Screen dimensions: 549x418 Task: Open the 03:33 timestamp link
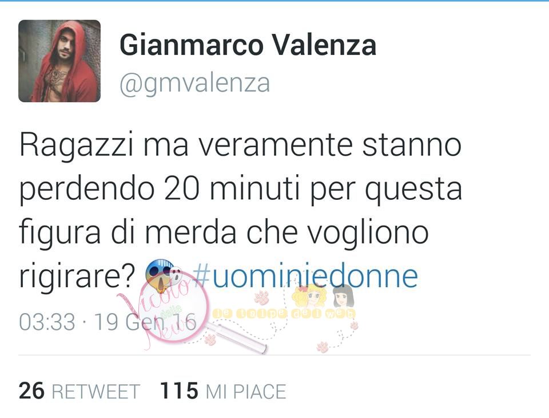(47, 322)
